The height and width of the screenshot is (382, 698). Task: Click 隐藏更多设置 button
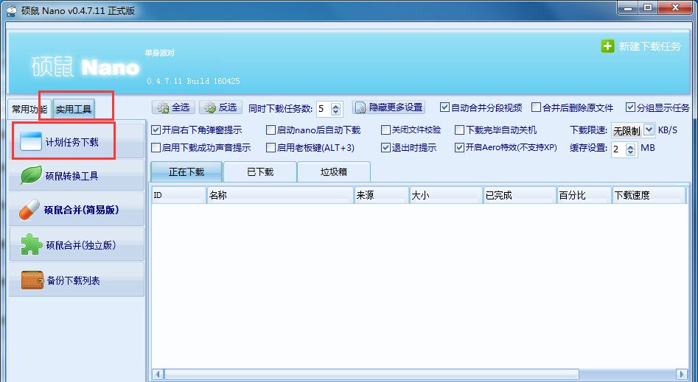tap(388, 107)
